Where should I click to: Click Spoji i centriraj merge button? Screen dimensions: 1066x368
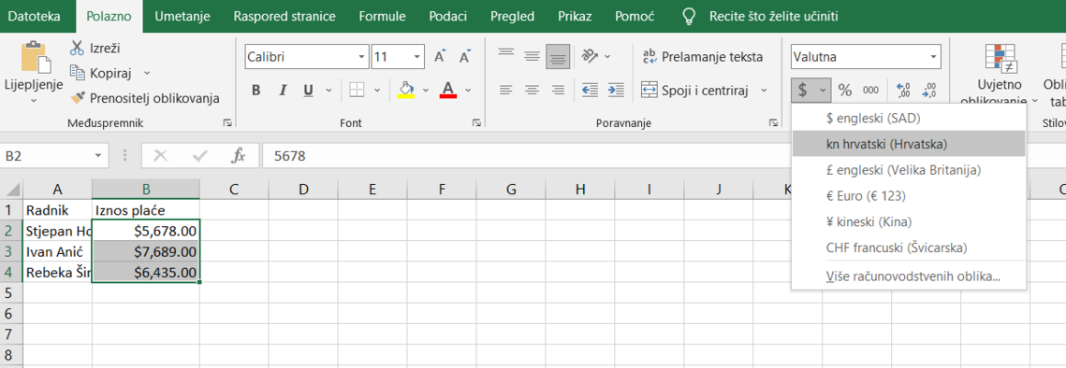pyautogui.click(x=694, y=90)
